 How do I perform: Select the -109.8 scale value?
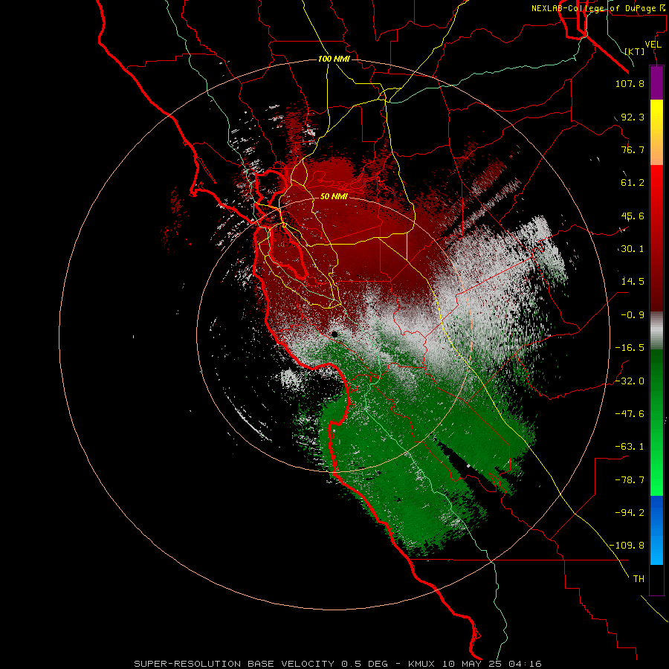[627, 546]
